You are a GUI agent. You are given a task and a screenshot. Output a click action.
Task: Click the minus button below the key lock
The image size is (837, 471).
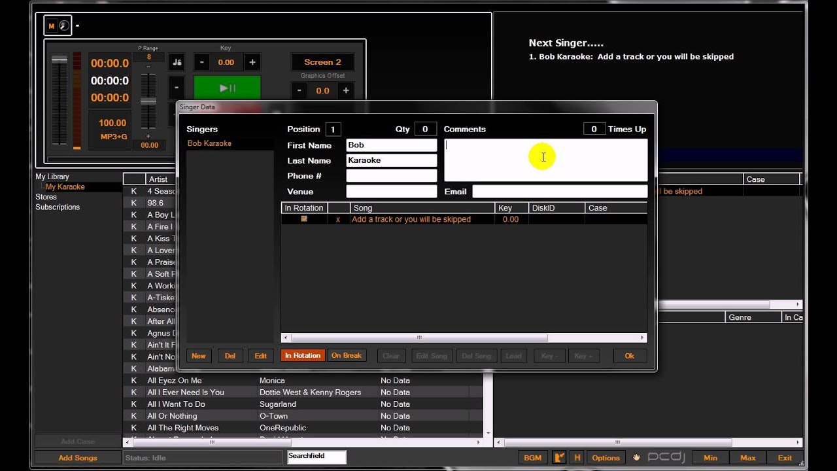177,88
